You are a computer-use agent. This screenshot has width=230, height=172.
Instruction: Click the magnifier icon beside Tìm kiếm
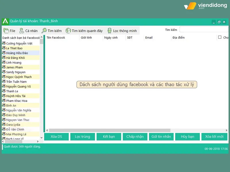[44, 31]
